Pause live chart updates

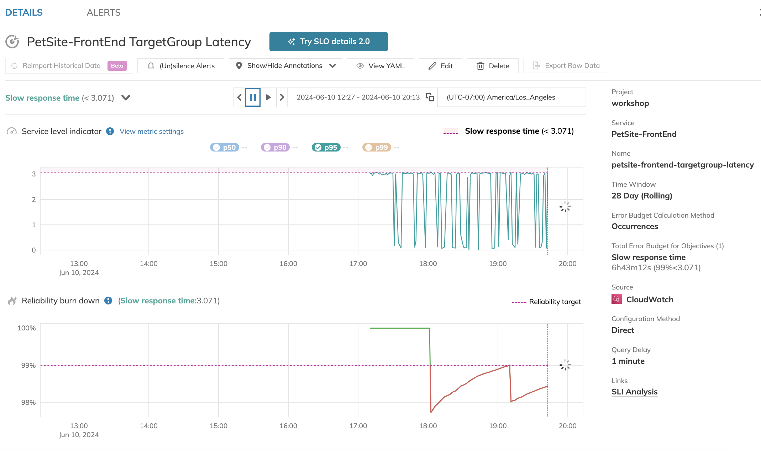[x=253, y=97]
